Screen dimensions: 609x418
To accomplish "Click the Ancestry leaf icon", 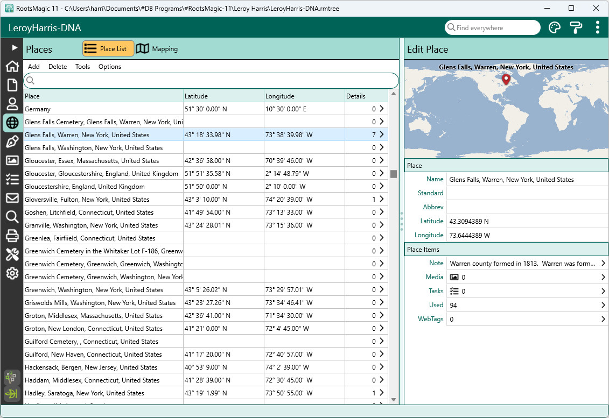I will click(x=11, y=394).
